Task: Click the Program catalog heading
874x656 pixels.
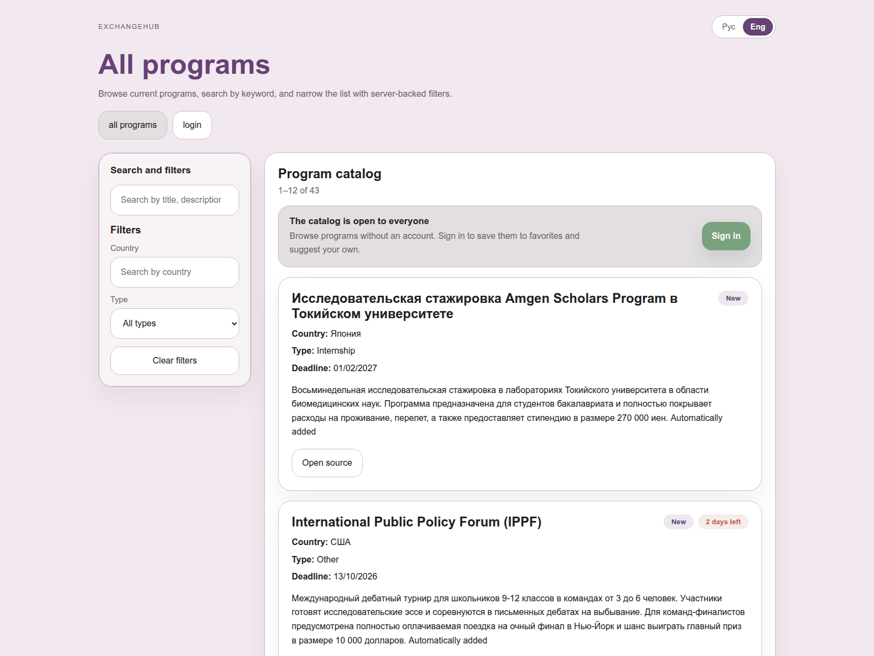Action: [330, 174]
